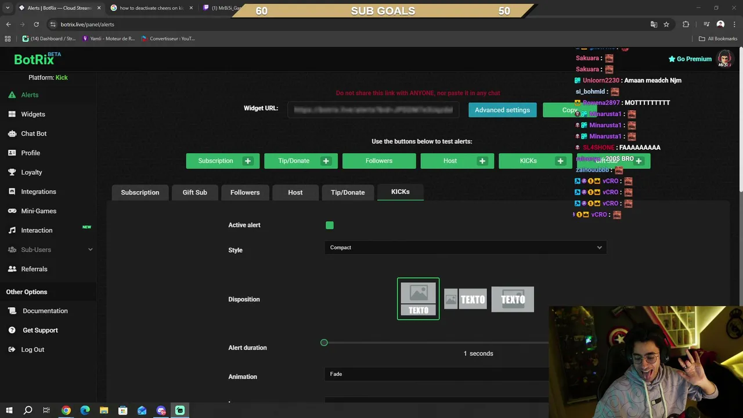Switch to the MrBi5i Twitch browser tab
743x418 pixels.
[x=223, y=8]
